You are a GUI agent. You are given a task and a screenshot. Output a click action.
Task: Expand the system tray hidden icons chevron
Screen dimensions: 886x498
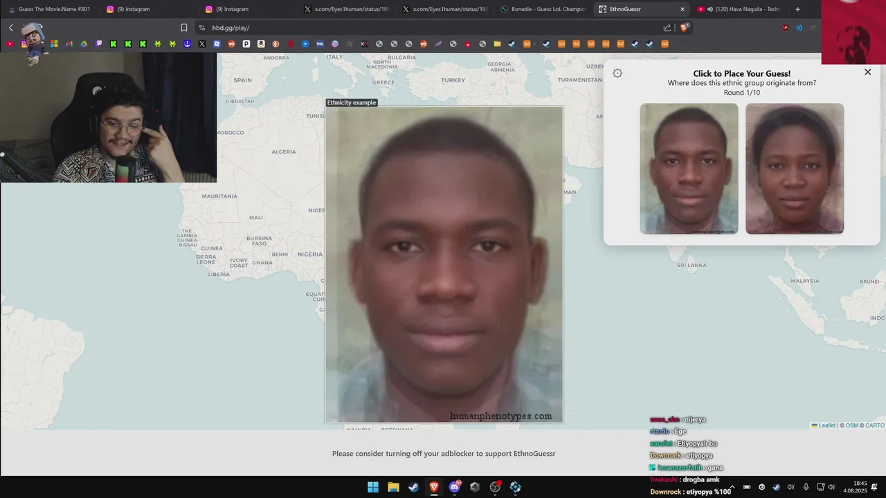click(733, 487)
